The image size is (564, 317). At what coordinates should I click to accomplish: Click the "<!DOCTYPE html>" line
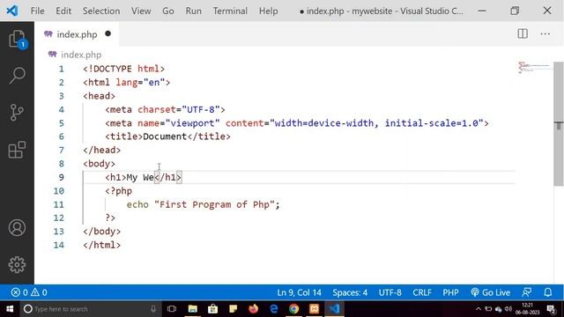point(123,69)
